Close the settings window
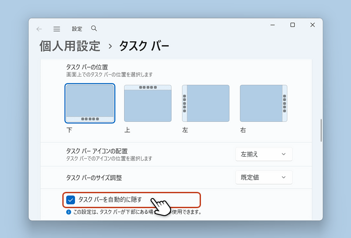Image resolution: width=351 pixels, height=238 pixels. point(312,25)
